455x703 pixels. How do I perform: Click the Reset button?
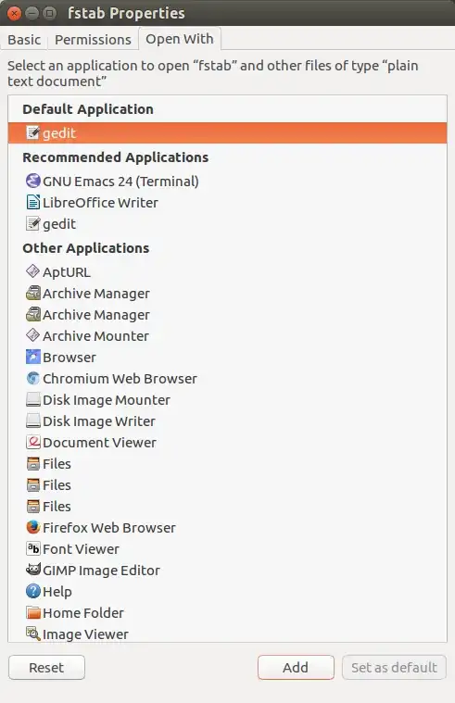tap(46, 667)
